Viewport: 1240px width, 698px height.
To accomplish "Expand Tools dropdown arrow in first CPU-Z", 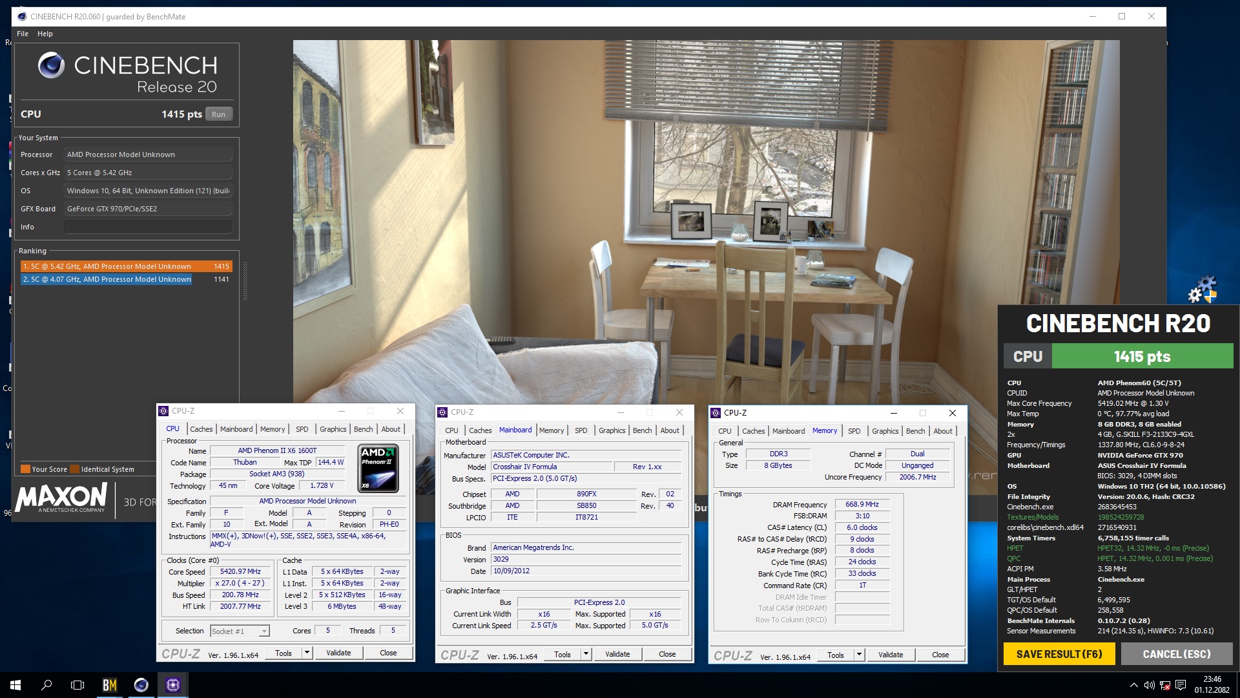I will click(307, 653).
